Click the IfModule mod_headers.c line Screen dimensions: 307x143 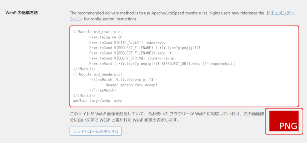[x=98, y=74]
